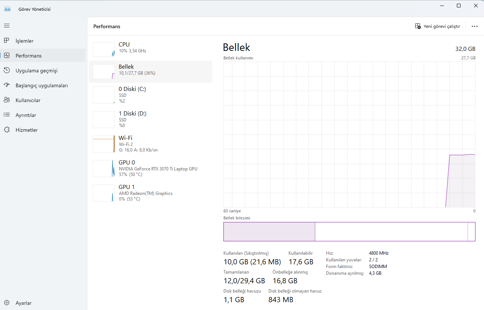This screenshot has height=310, width=484.
Task: Click the Bellek bileşimi composition bar
Action: click(x=349, y=232)
